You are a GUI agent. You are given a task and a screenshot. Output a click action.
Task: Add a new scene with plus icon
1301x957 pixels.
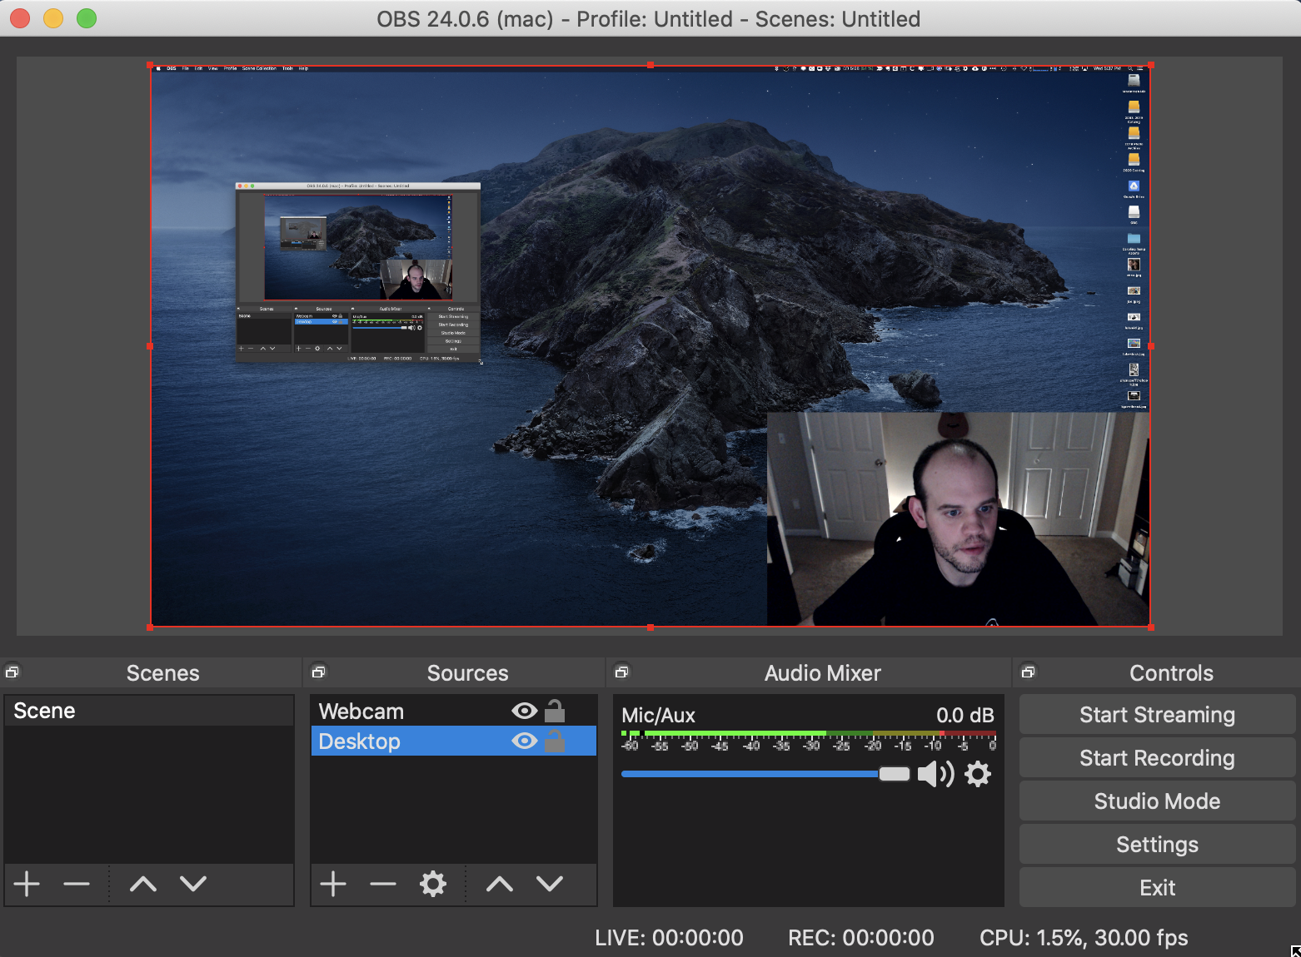pos(27,884)
